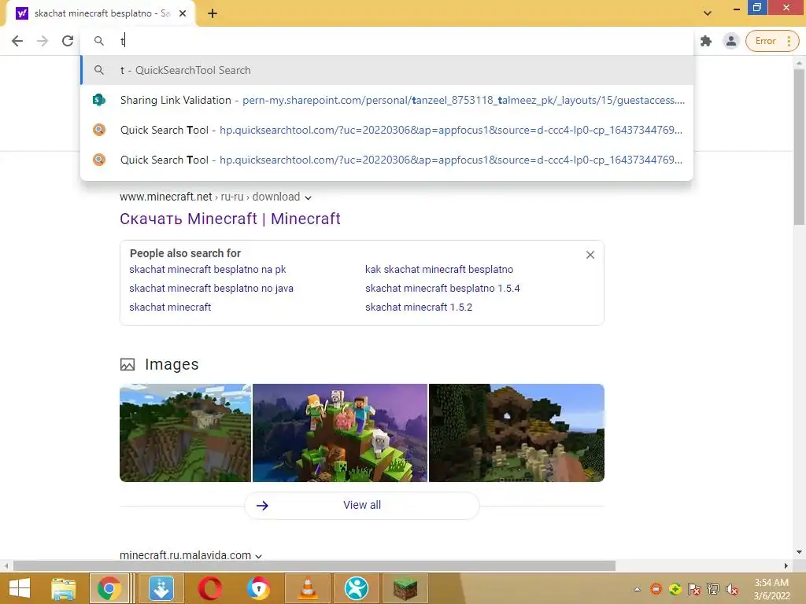Viewport: 806px width, 604px height.
Task: Open the Скачать Minecraft result link
Action: coord(230,219)
